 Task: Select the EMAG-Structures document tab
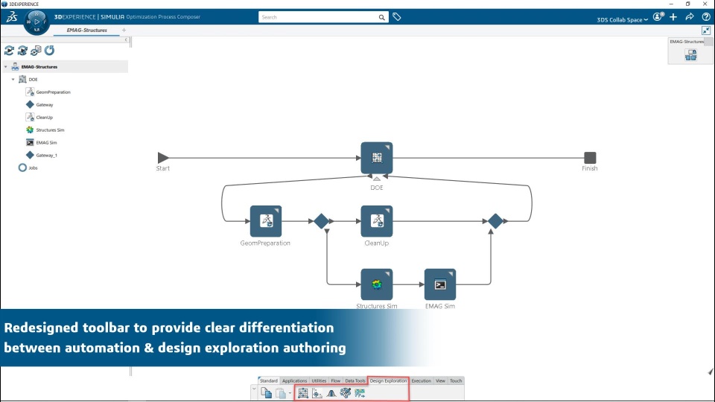tap(86, 30)
